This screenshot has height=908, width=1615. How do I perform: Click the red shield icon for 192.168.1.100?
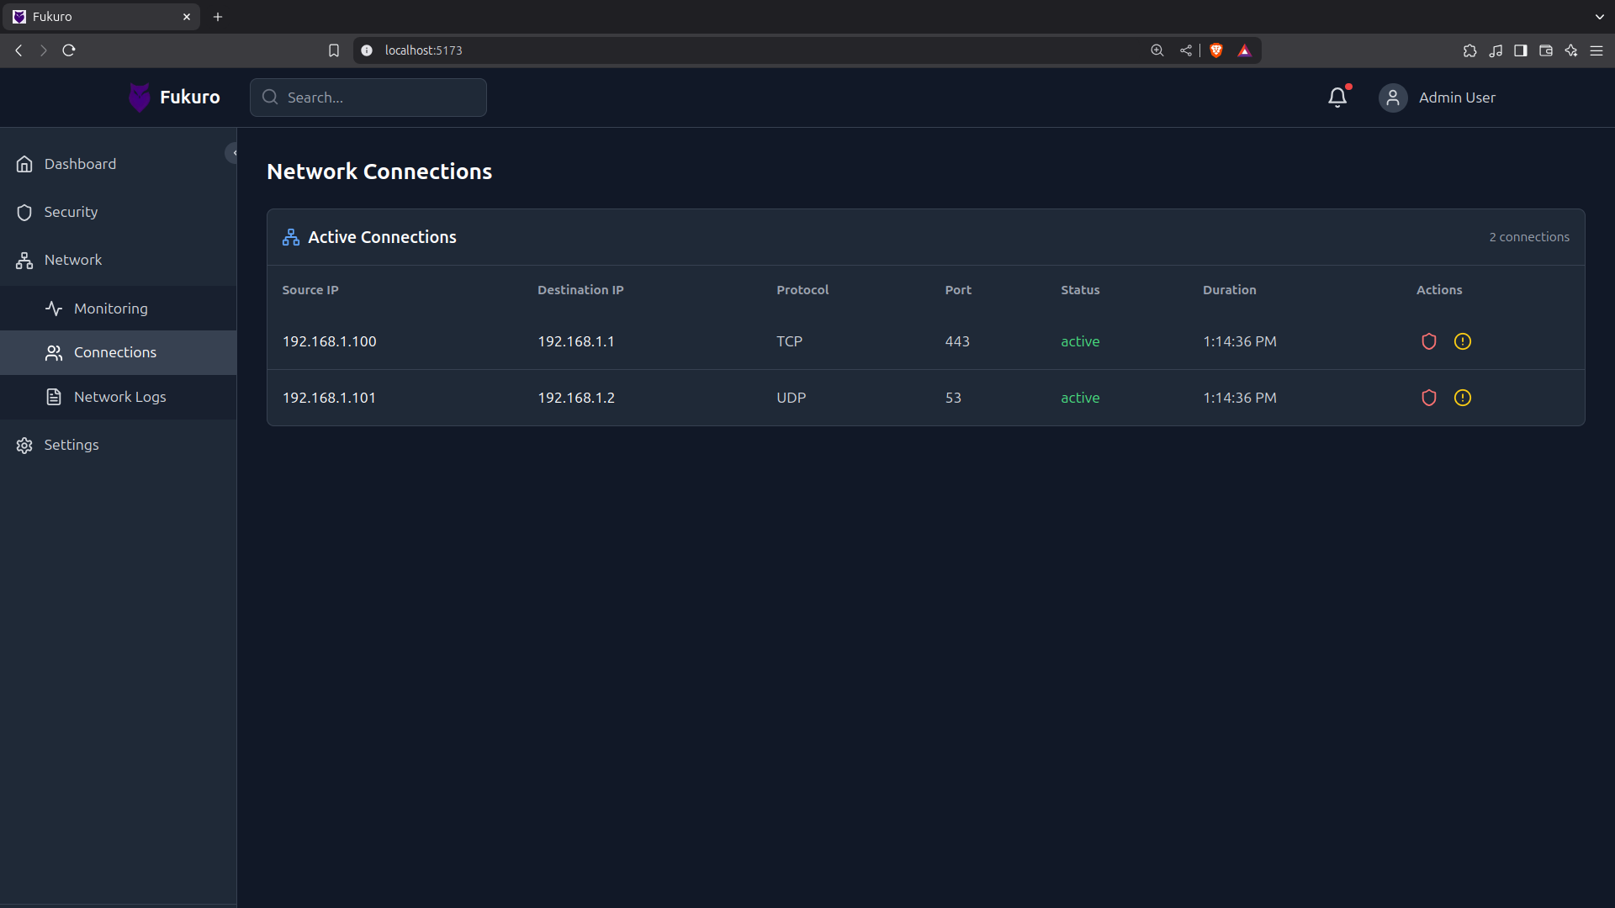pos(1428,341)
